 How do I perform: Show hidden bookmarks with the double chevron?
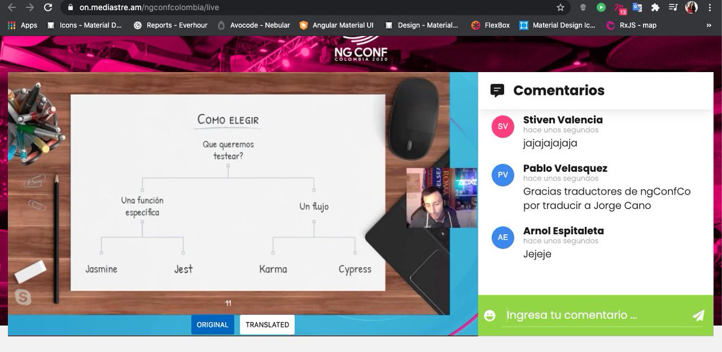(708, 25)
